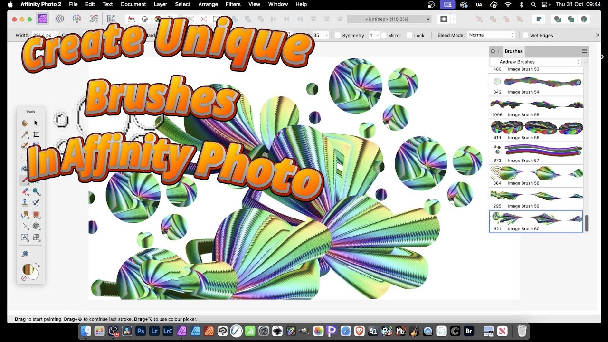Click the Brushes panel scrollbar
This screenshot has width=608, height=342.
tap(587, 223)
